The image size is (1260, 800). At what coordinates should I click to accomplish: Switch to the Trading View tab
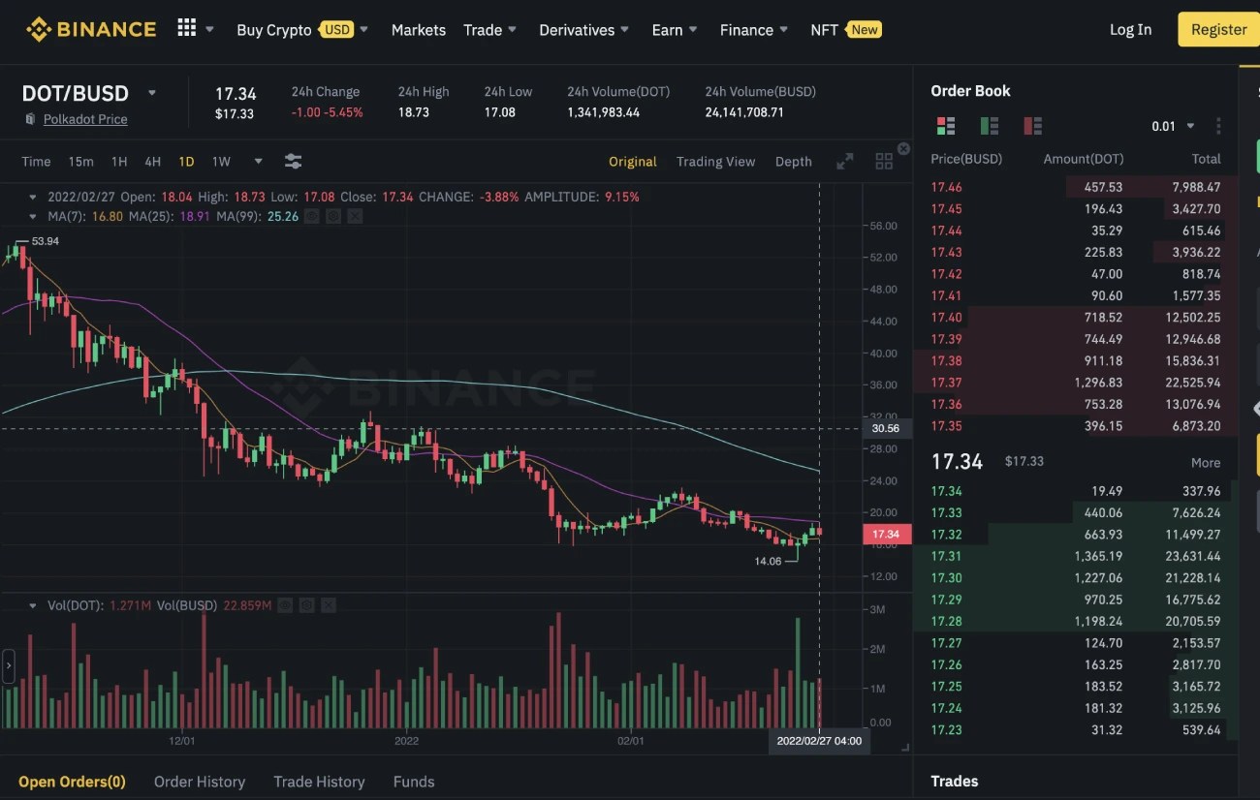716,162
